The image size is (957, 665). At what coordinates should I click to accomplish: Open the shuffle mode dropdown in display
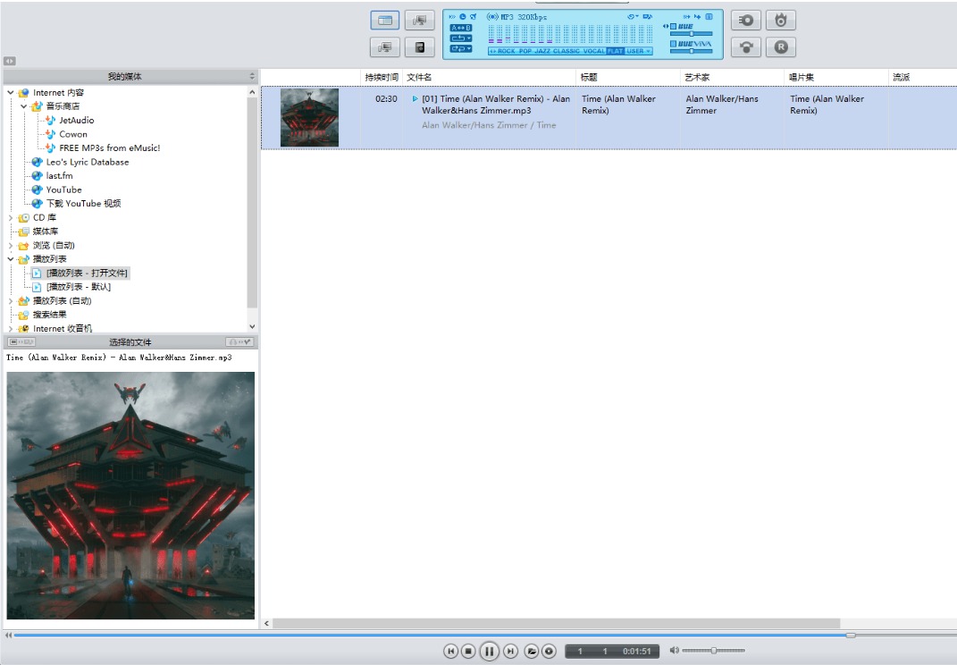(x=461, y=48)
